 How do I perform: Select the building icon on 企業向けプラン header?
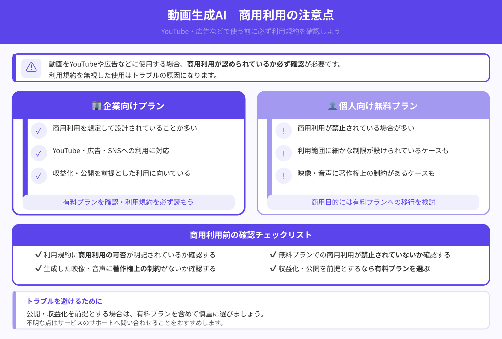[97, 106]
